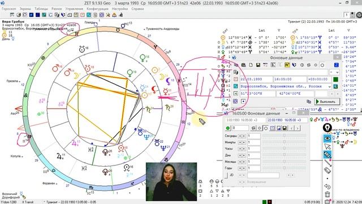The image size is (362, 204).
Task: Click the Минуты stepper arrows
Action: point(242,142)
